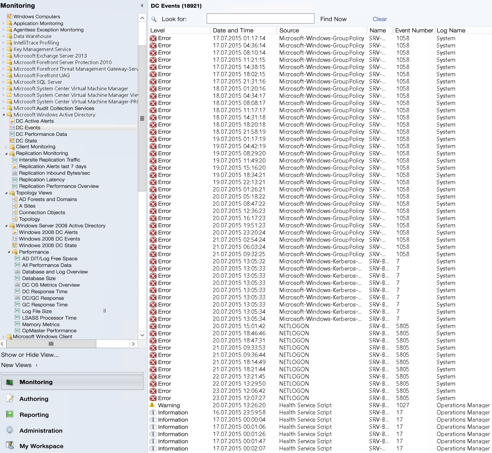Click the Warning icon on Health Service Script row
492x453 pixels.
(153, 405)
